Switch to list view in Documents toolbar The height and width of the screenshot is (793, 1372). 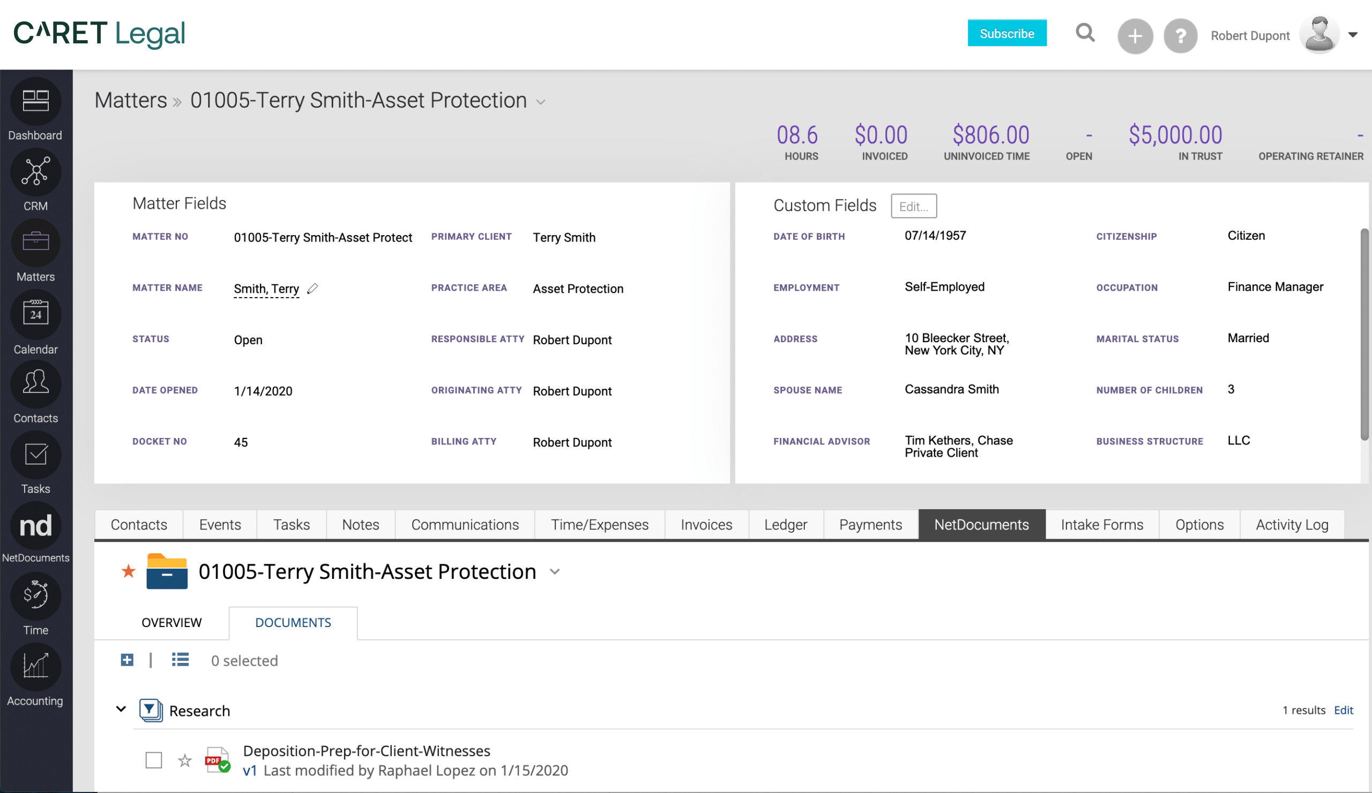[x=180, y=660]
